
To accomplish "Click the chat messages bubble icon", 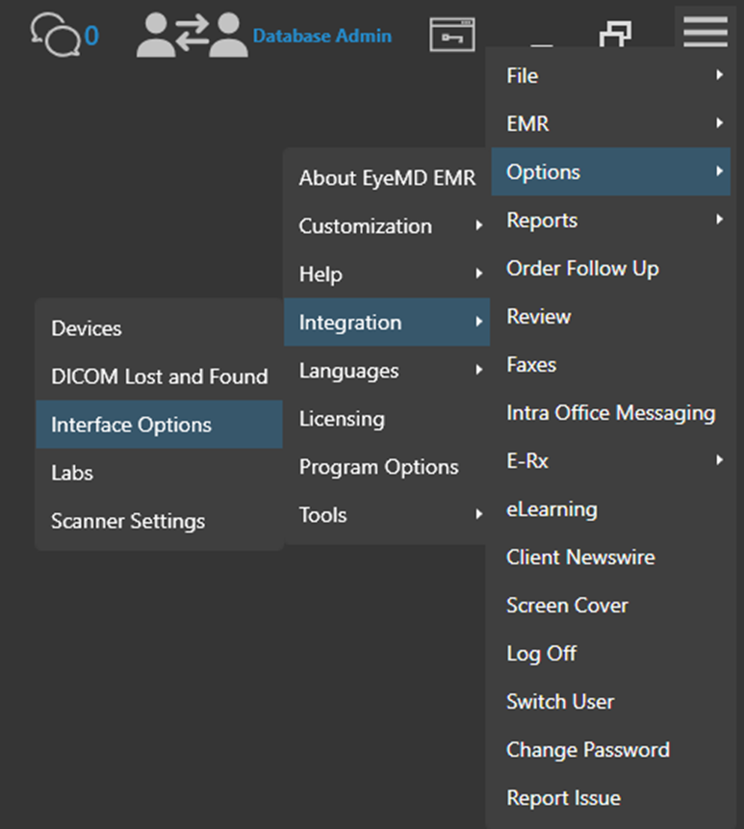I will click(x=52, y=35).
